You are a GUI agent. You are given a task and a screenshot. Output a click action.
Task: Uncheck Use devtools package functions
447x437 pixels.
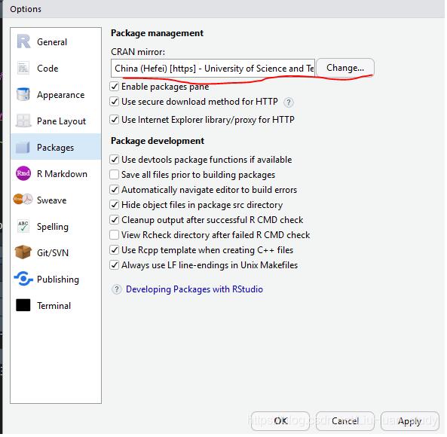tap(115, 160)
